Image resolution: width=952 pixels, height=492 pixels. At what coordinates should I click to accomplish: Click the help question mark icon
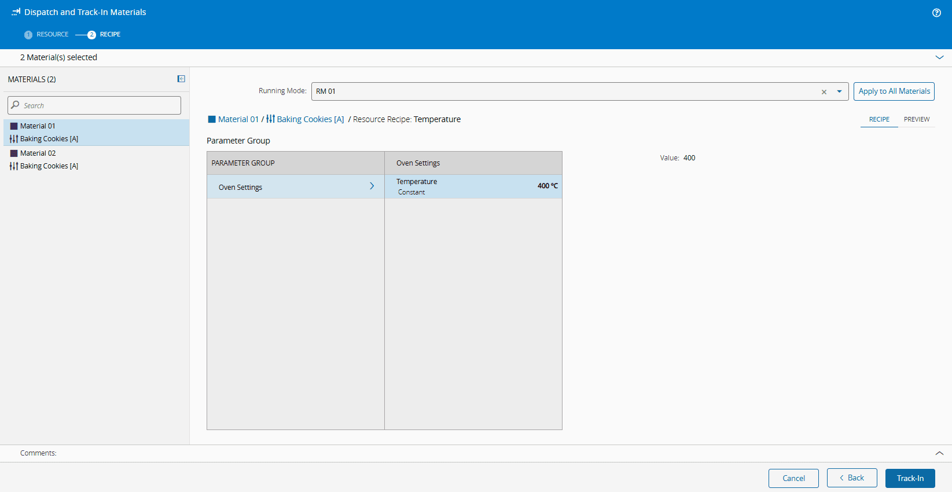(x=936, y=13)
